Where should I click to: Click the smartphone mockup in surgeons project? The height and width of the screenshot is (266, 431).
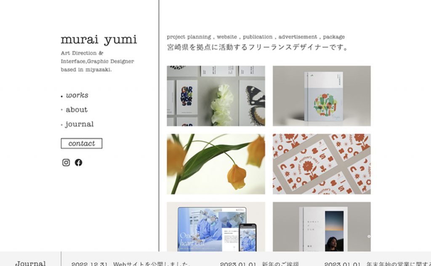tap(247, 237)
